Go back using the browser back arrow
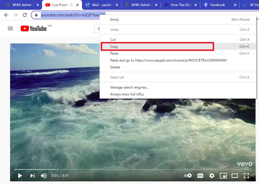Screen dimensions: 259x184 coord(6,15)
